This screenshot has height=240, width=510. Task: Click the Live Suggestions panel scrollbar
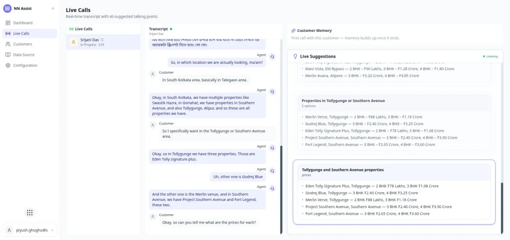point(502,208)
